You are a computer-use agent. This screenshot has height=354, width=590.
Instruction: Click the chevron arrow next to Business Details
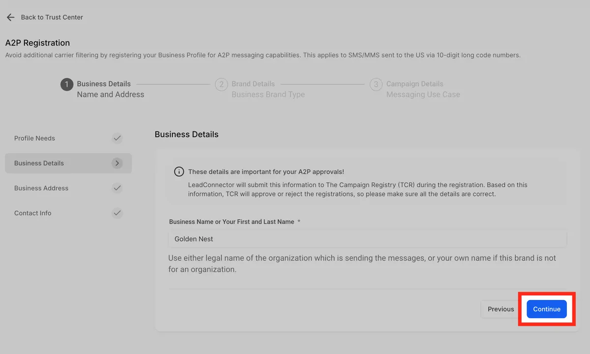click(117, 163)
